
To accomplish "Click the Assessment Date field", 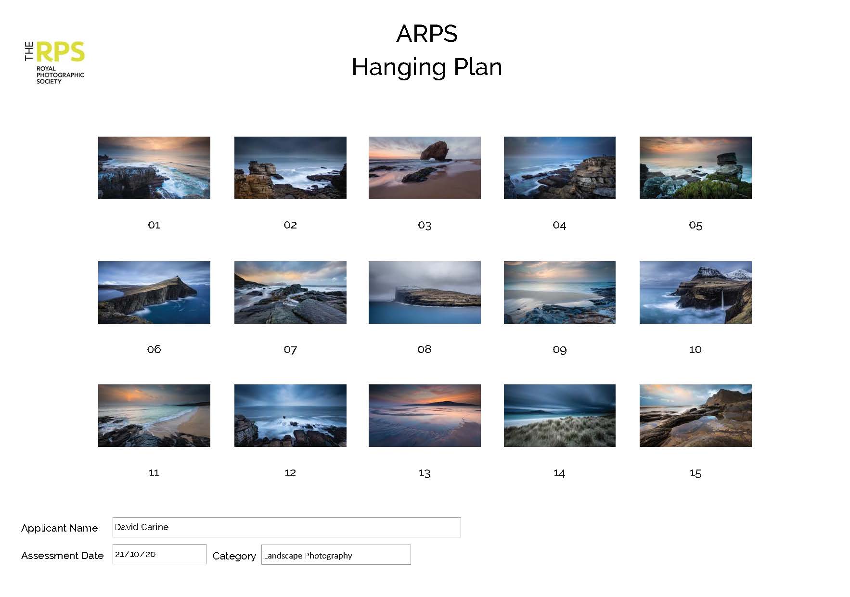I will click(159, 554).
